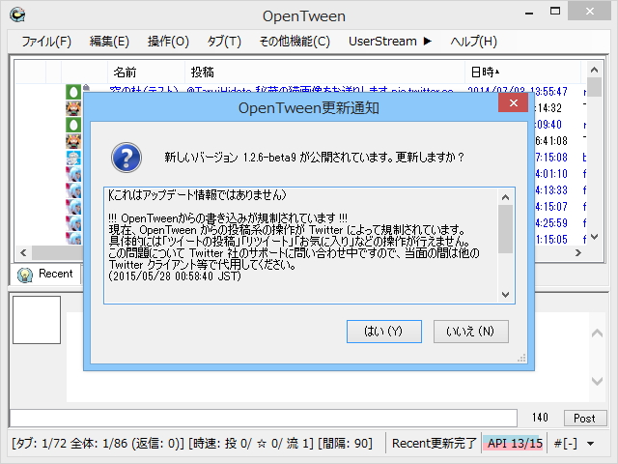The image size is (618, 464).
Task: Click the first green avatar icon
Action: 73,92
